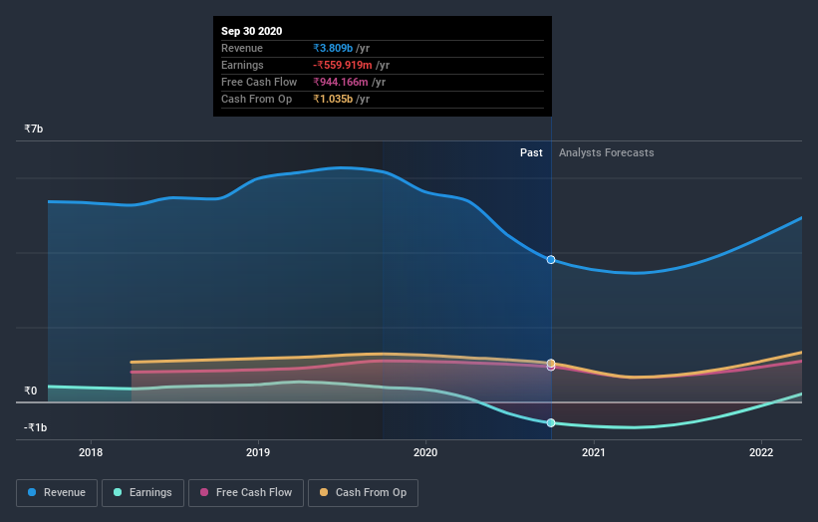
Task: Click the ₹3.809b revenue value in tooltip
Action: click(333, 49)
